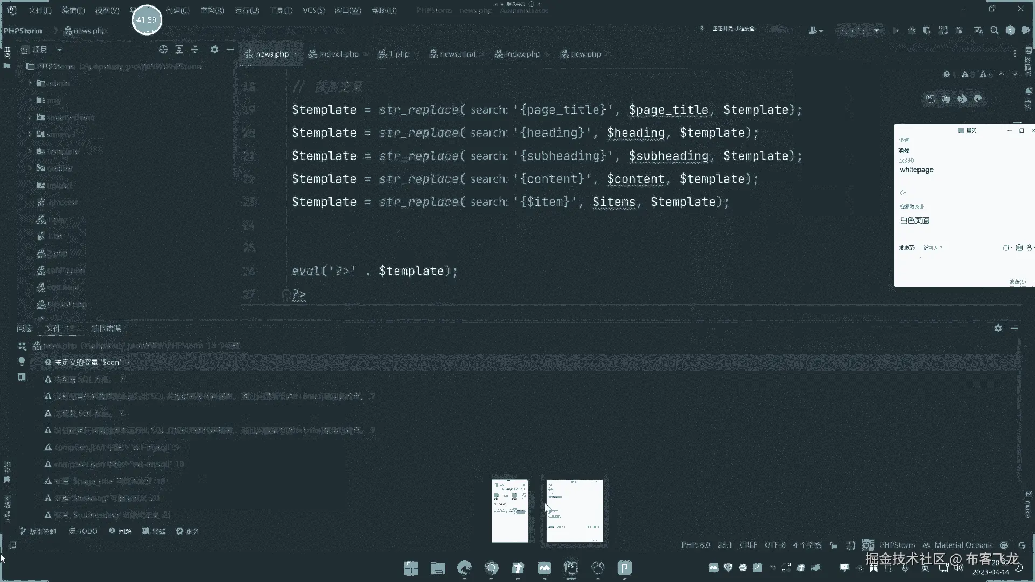Toggle the editor preview icon in problems sidebar
The width and height of the screenshot is (1035, 582).
pyautogui.click(x=22, y=377)
